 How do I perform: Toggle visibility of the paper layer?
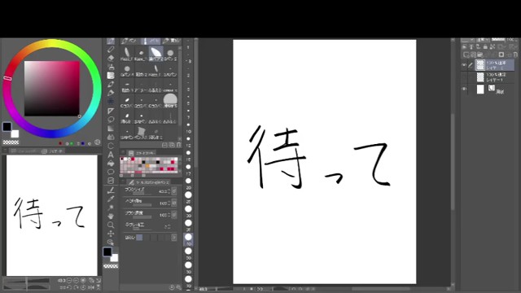(x=464, y=89)
